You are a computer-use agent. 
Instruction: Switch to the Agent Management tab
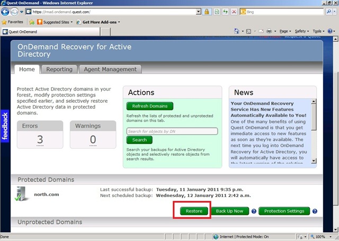click(110, 69)
